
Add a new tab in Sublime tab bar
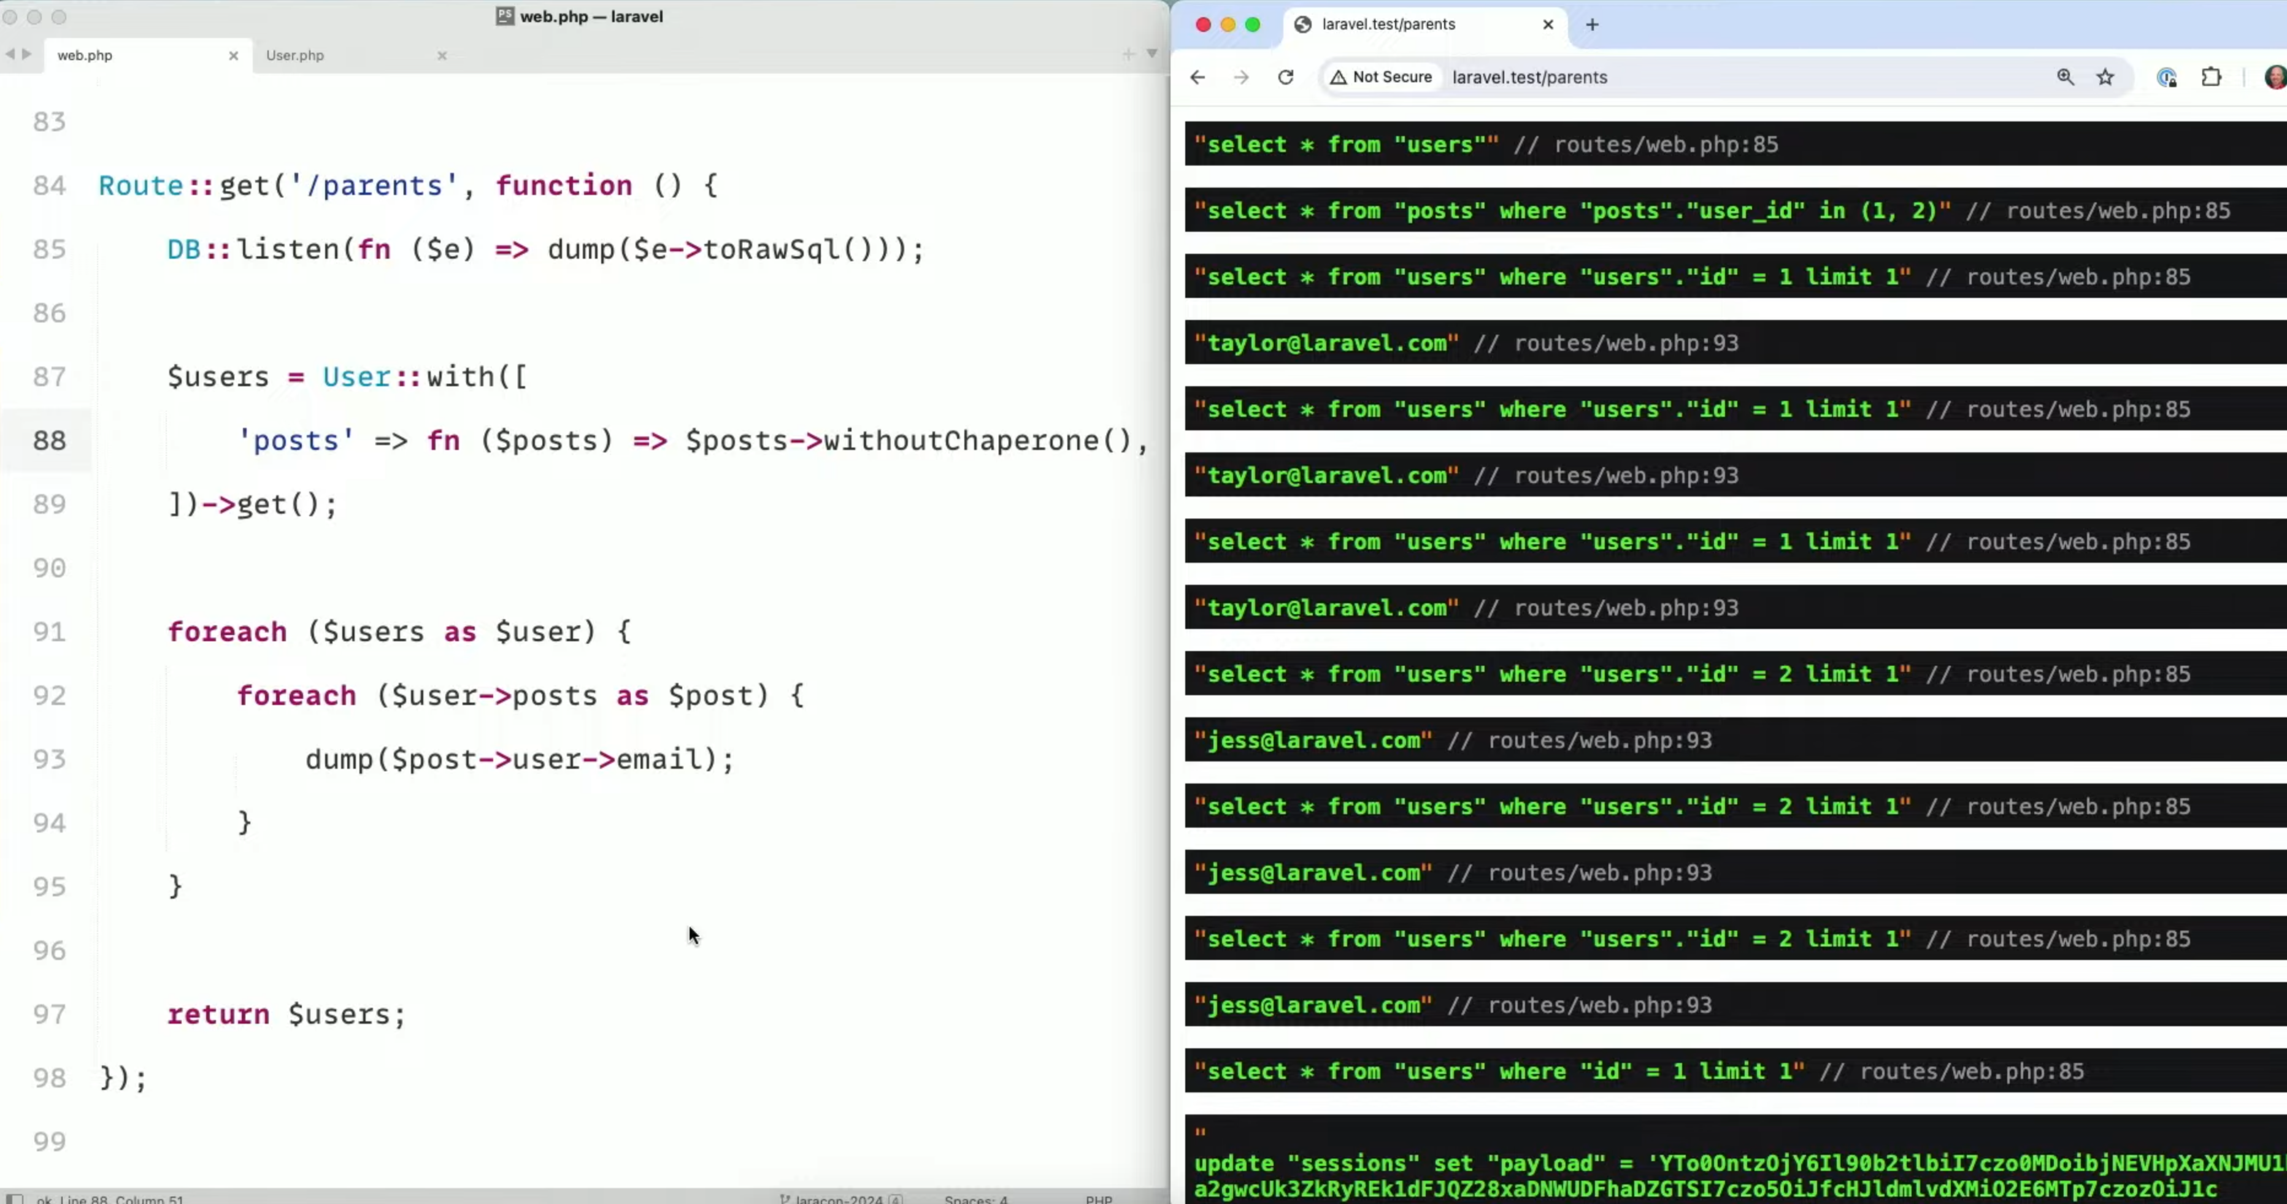(1128, 54)
